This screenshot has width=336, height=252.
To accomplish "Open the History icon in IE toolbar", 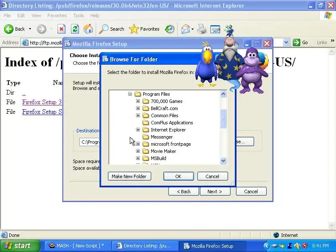I will tap(170, 29).
